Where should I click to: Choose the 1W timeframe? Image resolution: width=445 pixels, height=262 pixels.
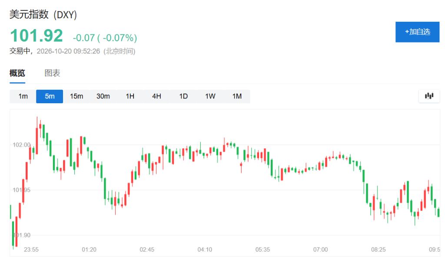click(210, 96)
